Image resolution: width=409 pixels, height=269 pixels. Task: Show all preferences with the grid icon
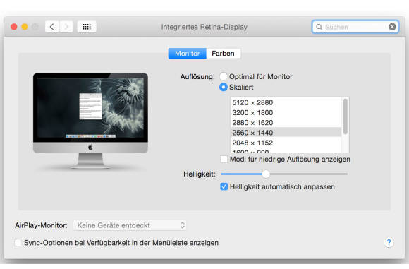pos(87,27)
